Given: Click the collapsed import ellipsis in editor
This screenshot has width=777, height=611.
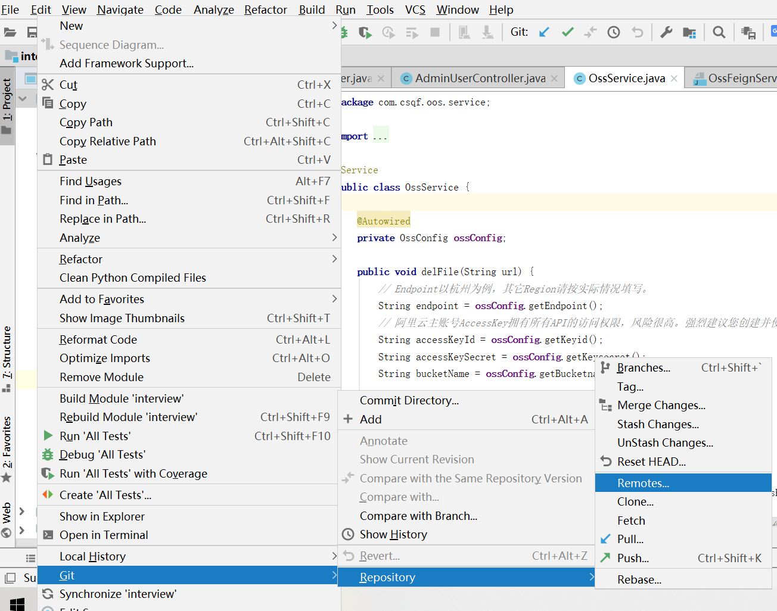Looking at the screenshot, I should 380,136.
